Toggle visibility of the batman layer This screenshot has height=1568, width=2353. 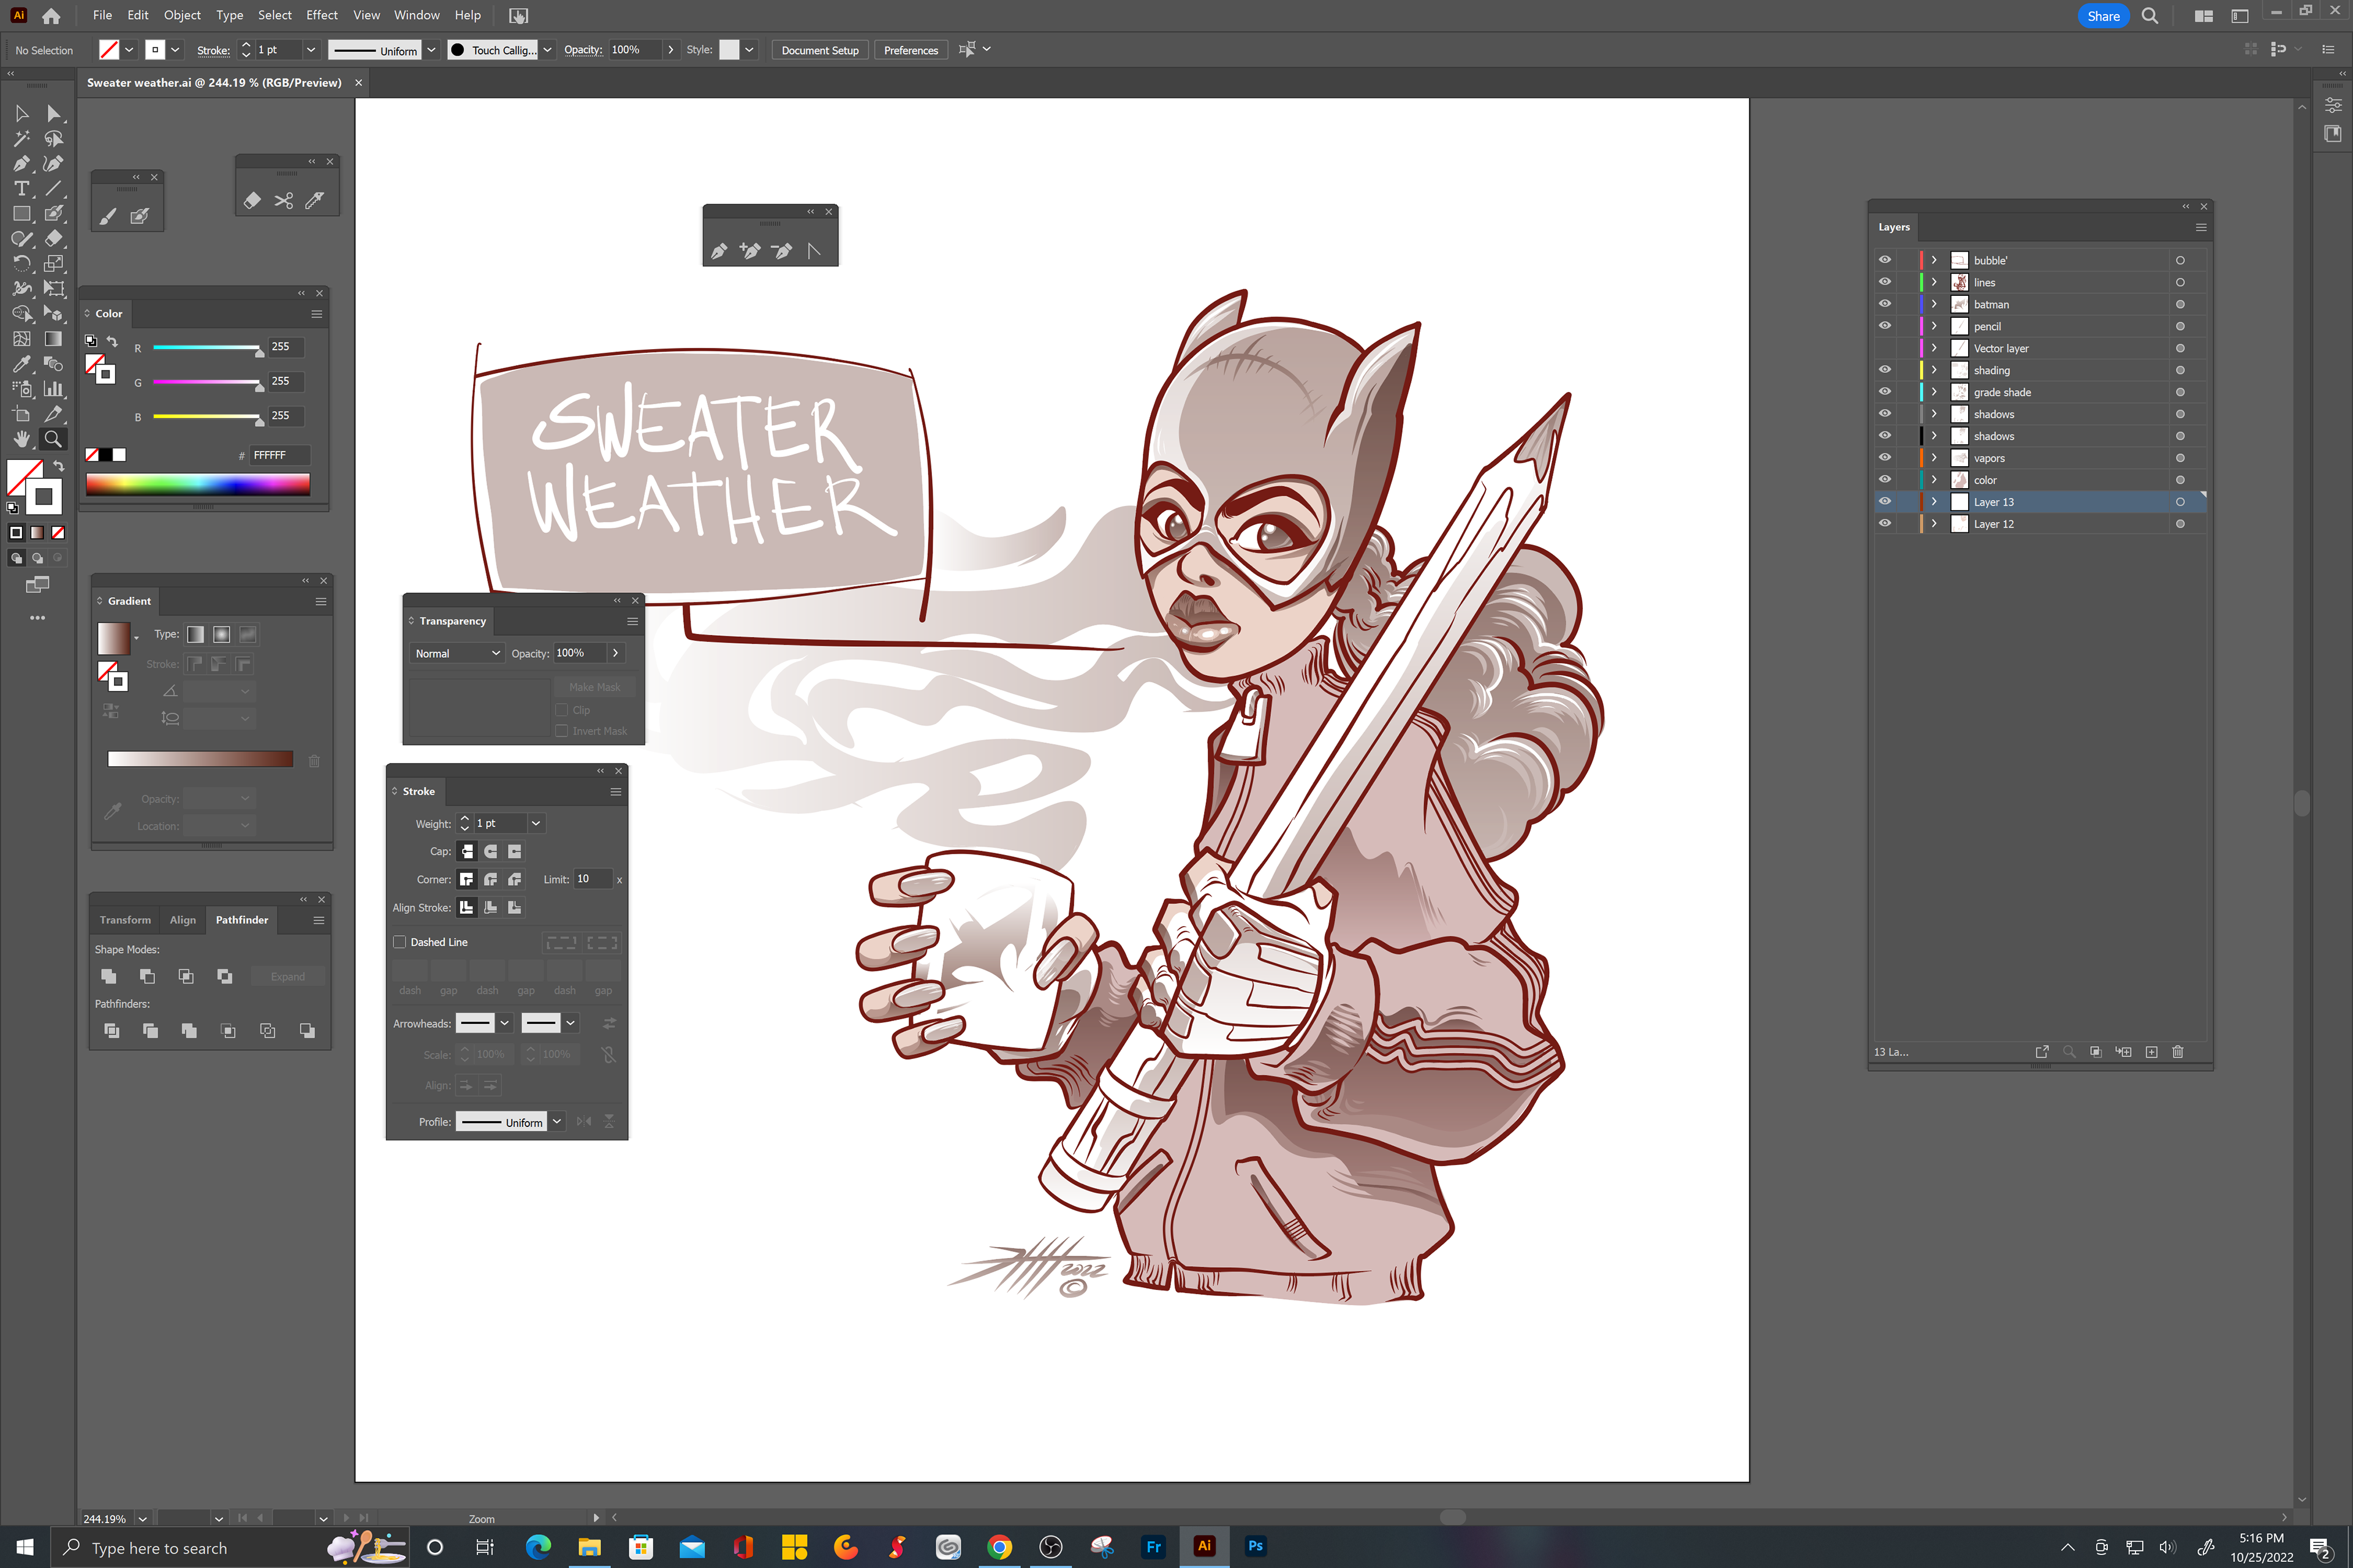pos(1885,304)
